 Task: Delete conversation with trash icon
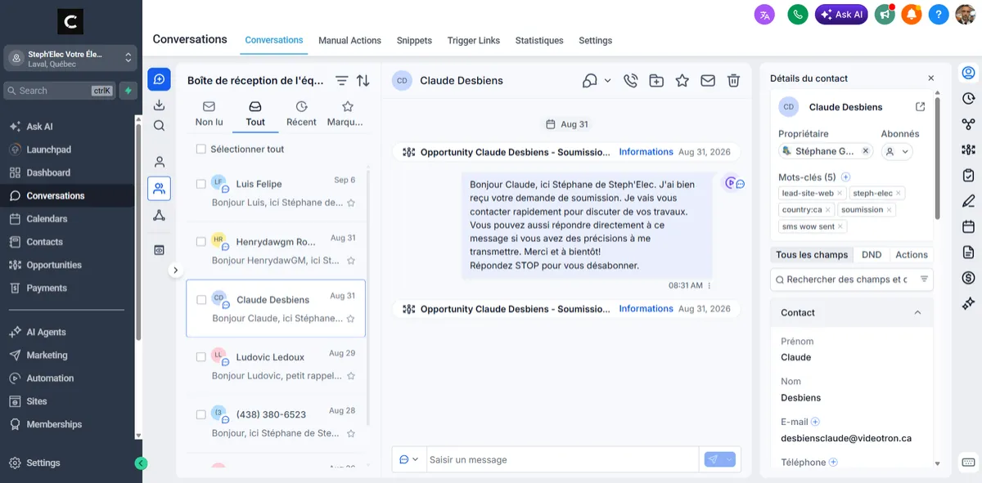(734, 80)
